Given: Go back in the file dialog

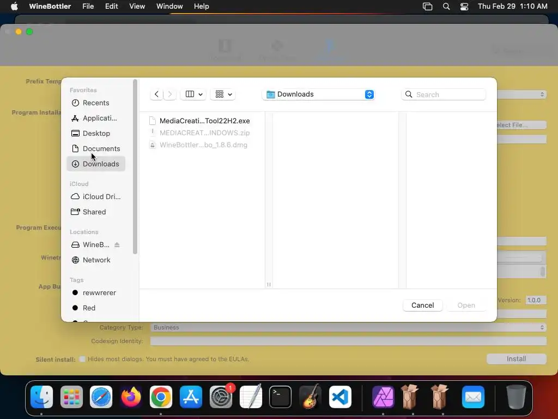Looking at the screenshot, I should pyautogui.click(x=156, y=94).
